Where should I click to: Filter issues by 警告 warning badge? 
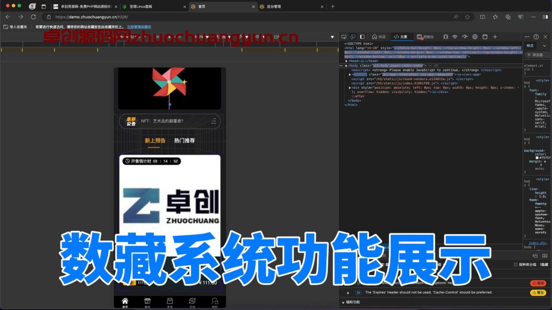(538, 292)
